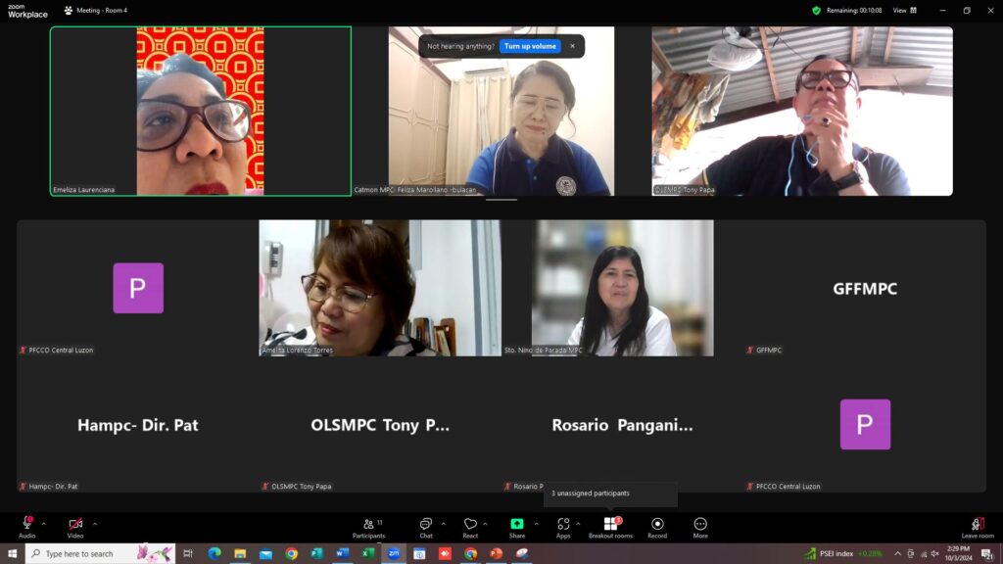This screenshot has height=564, width=1003.
Task: Open the taskbar clock and date
Action: tap(958, 553)
